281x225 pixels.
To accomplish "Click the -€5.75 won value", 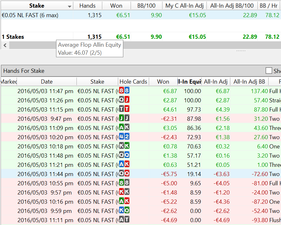I will pos(169,174).
